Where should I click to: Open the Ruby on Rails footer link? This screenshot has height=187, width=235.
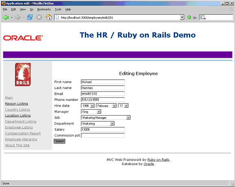[158, 160]
